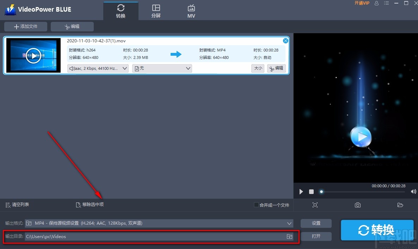
Task: Open the aac audio track dropdown
Action: coord(98,68)
